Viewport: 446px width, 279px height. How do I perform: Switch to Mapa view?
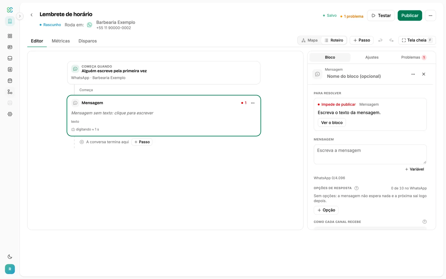pyautogui.click(x=309, y=40)
